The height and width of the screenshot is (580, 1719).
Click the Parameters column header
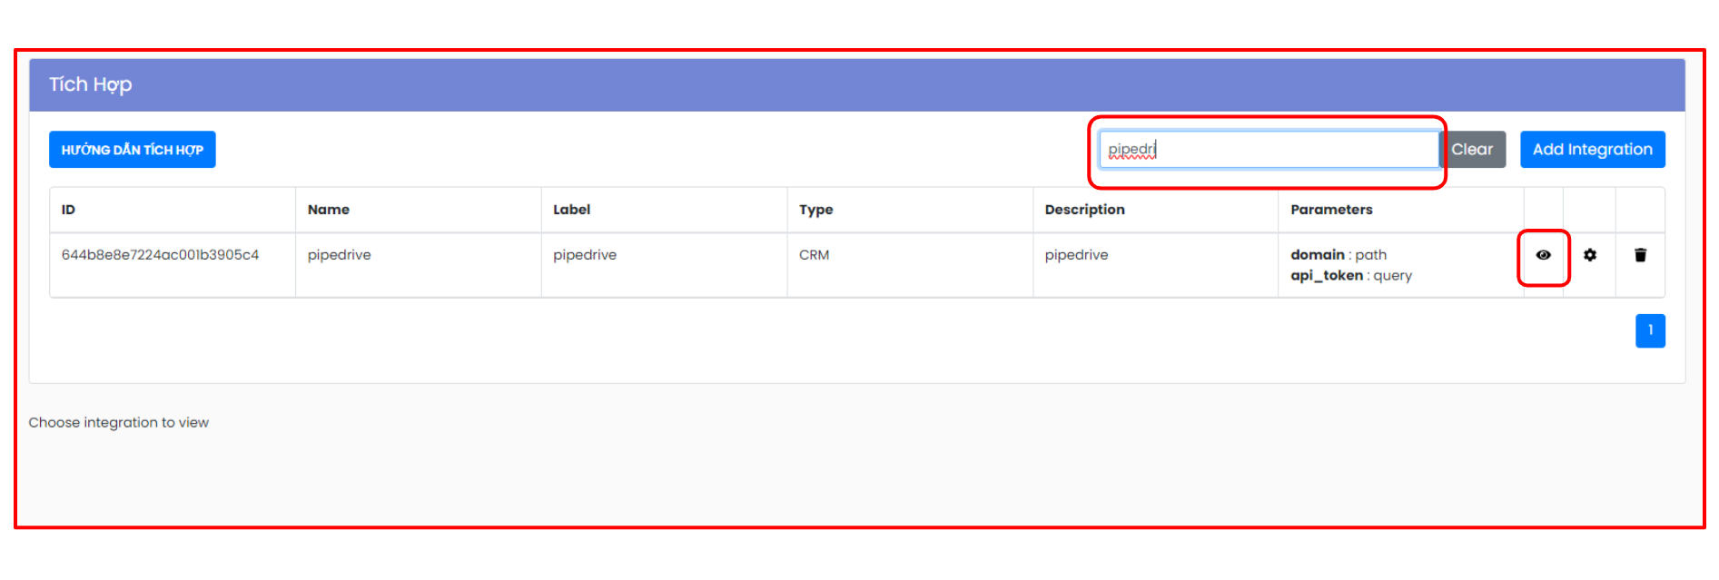click(1331, 210)
